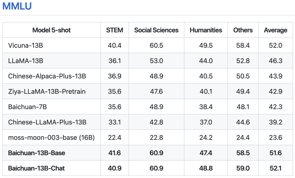Click the Average column header
The width and height of the screenshot is (295, 178).
[275, 30]
